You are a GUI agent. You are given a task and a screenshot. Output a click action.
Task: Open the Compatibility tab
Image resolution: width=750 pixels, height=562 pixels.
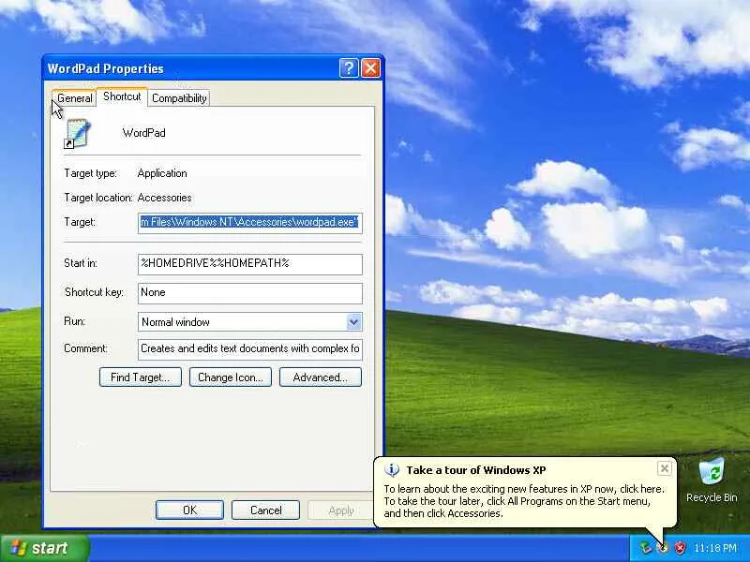[179, 98]
